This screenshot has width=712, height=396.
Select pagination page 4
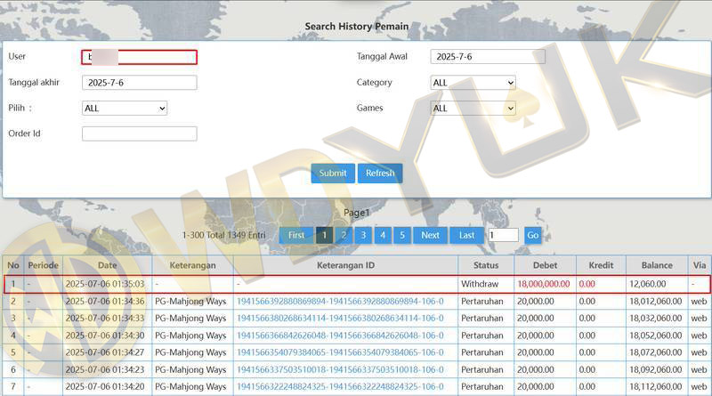383,235
